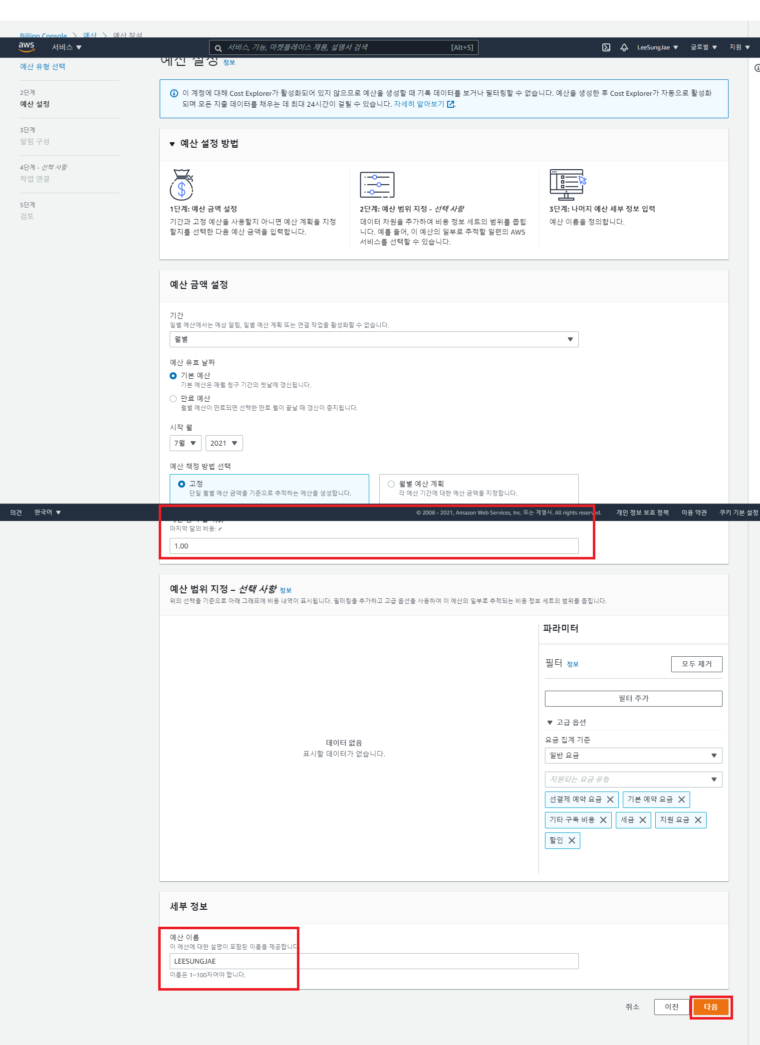760x1045 pixels.
Task: Click the 다음 button
Action: click(x=711, y=1007)
